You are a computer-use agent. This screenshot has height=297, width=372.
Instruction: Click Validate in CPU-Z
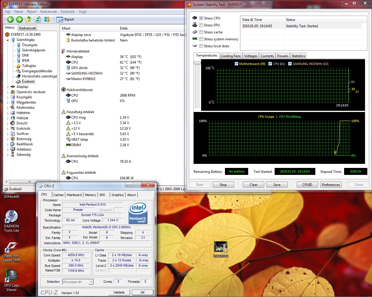point(119,292)
